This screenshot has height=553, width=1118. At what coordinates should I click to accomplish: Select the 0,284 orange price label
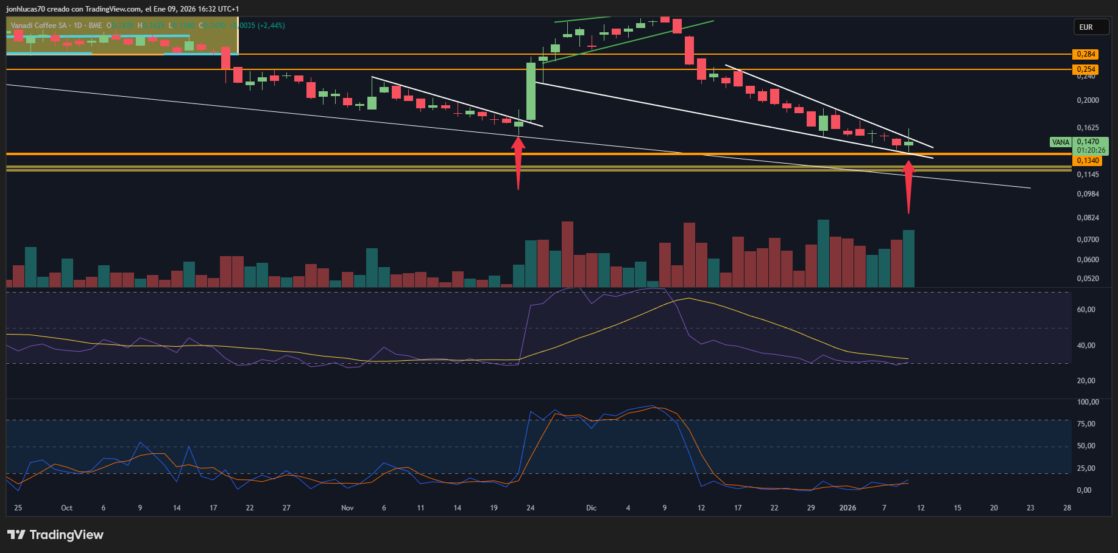(x=1086, y=54)
